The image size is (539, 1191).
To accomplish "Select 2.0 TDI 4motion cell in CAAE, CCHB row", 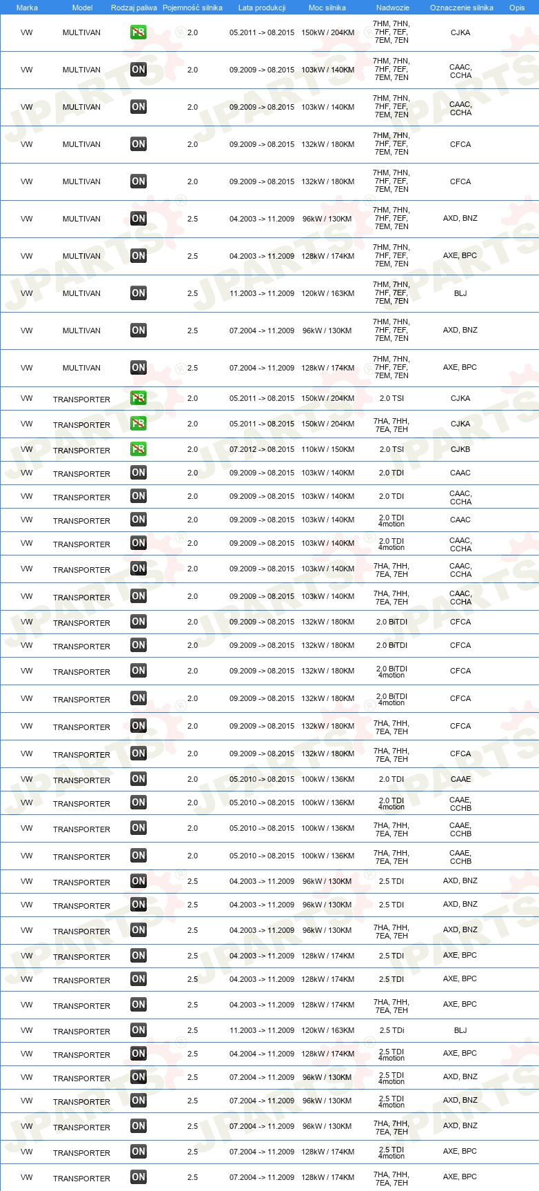I will pos(391,803).
